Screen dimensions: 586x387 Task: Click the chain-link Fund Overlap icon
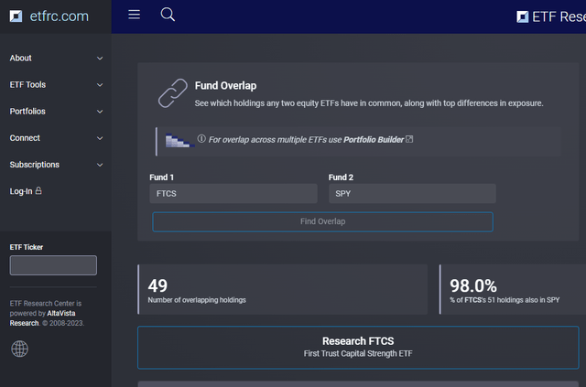click(x=173, y=93)
